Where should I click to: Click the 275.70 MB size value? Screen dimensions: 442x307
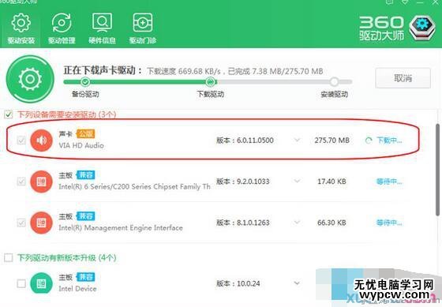tap(331, 140)
